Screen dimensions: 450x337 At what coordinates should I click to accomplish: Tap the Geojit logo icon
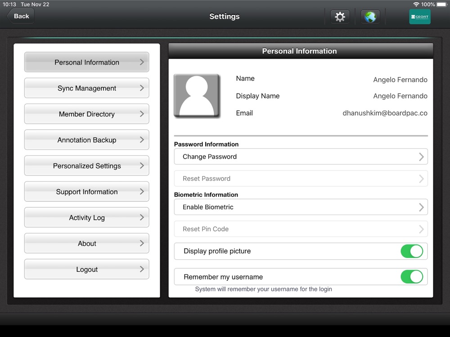click(x=419, y=17)
